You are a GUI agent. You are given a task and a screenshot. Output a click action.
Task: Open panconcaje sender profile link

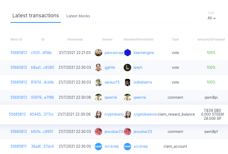(114, 53)
